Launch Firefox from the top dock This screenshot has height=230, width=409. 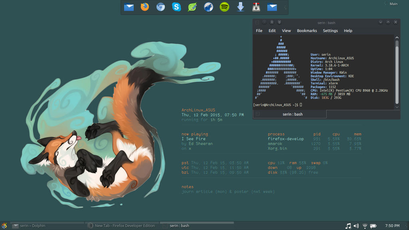point(145,7)
